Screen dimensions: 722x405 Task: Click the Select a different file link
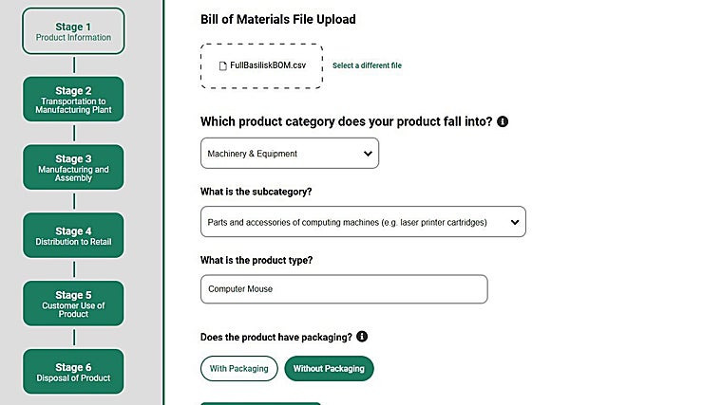tap(367, 65)
